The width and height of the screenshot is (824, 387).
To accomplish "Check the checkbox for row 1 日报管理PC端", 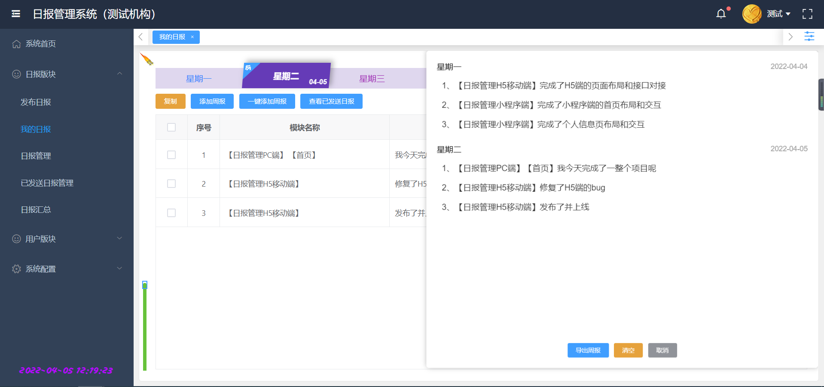I will coord(171,155).
